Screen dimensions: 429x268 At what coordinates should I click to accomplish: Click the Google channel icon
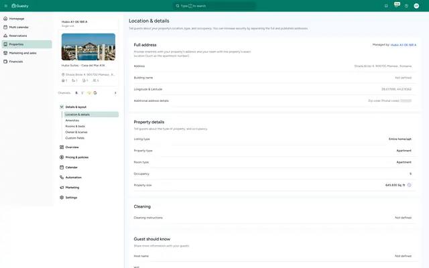(x=95, y=93)
